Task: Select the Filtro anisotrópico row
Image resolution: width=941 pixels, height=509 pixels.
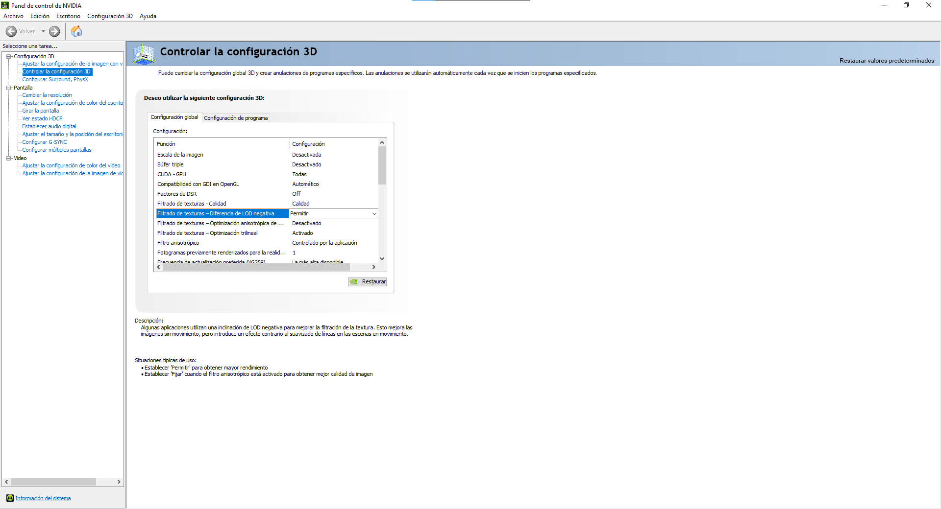Action: click(267, 243)
